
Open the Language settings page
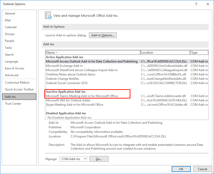pyautogui.click(x=11, y=61)
